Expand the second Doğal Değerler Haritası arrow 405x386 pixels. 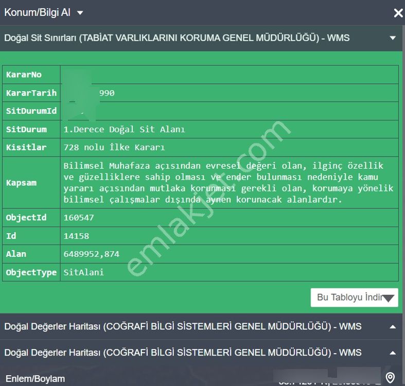[x=393, y=353]
